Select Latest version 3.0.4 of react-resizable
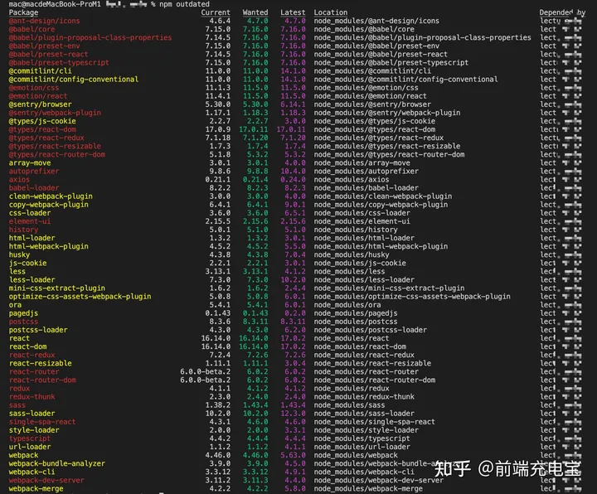 pos(294,364)
